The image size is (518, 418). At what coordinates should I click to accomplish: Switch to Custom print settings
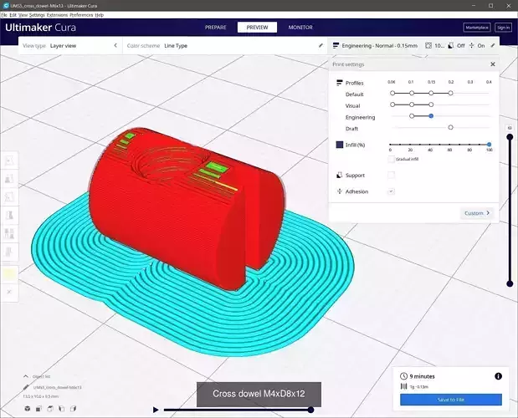(x=477, y=213)
